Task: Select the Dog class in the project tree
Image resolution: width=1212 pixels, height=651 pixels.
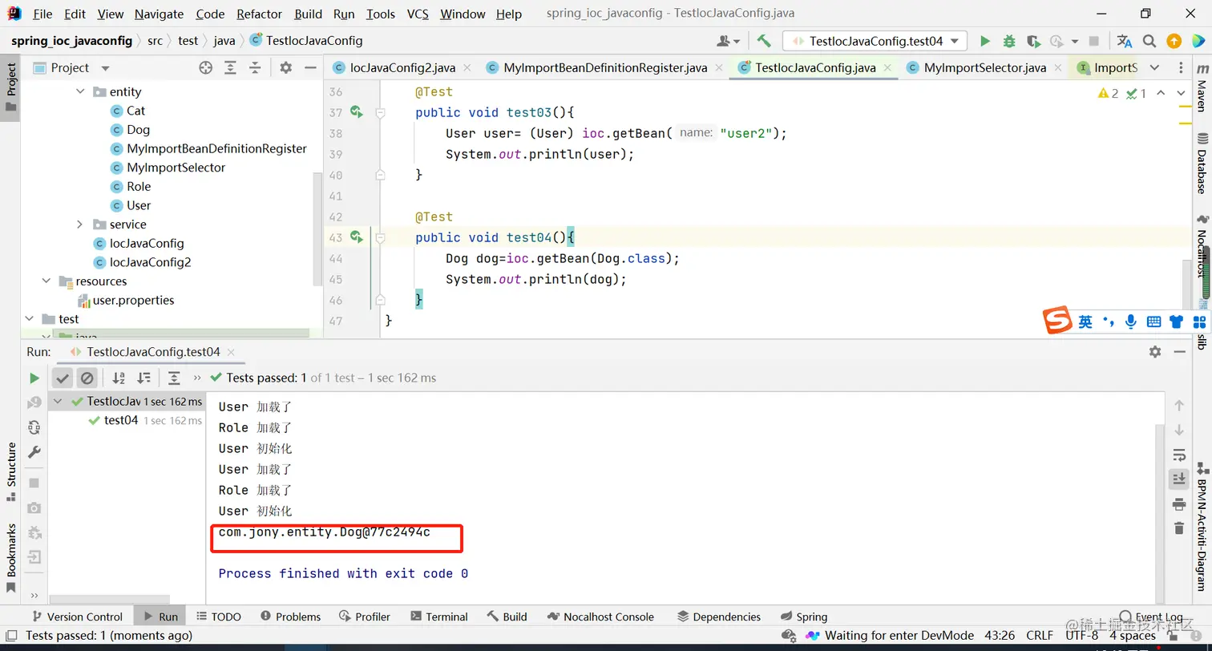Action: [x=138, y=130]
